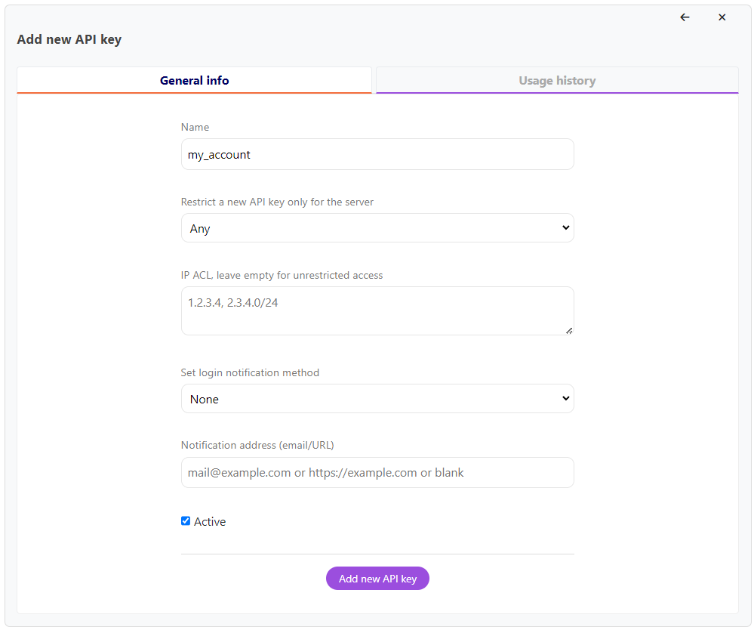The height and width of the screenshot is (630, 754).
Task: Close the Add new API key dialog
Action: pyautogui.click(x=722, y=17)
